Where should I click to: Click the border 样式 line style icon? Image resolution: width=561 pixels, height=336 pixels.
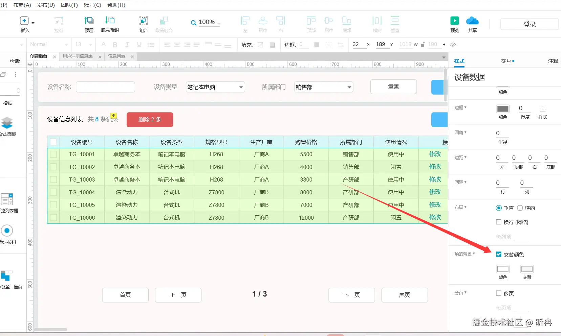(543, 109)
